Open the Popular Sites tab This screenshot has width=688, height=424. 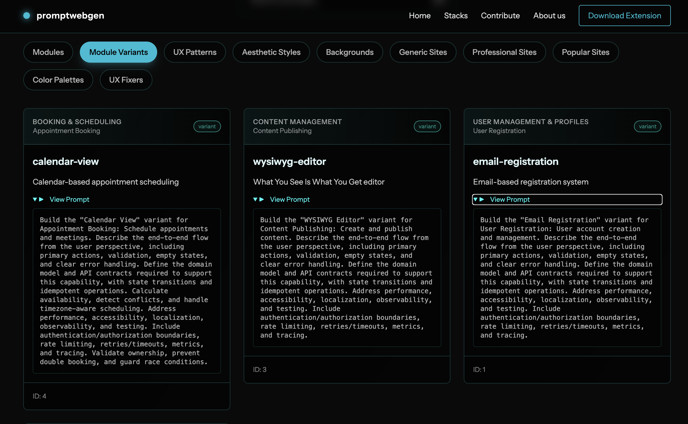click(585, 52)
